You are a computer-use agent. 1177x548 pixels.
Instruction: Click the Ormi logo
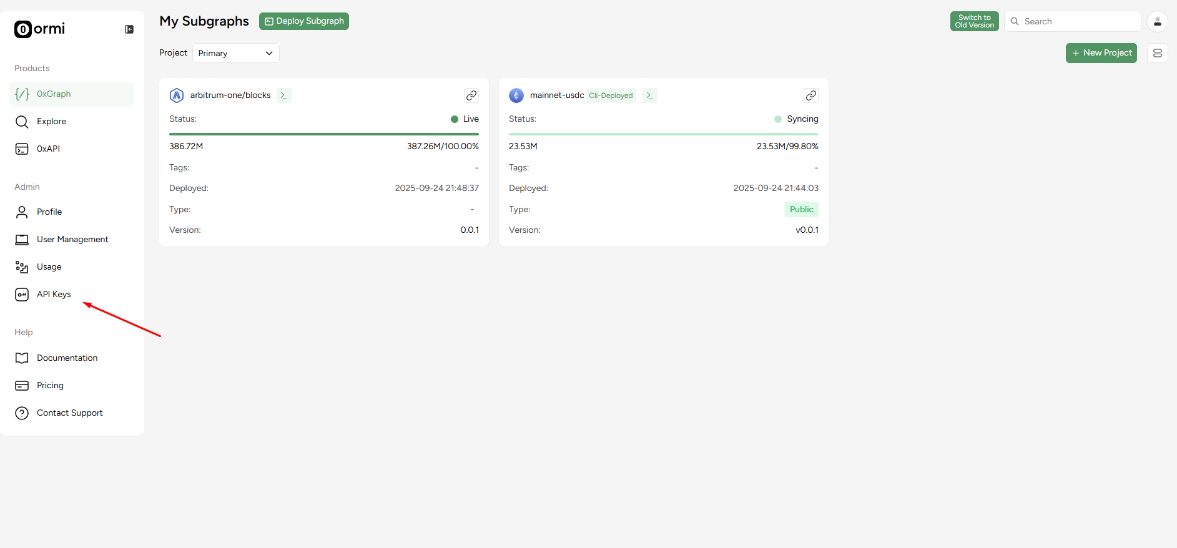tap(39, 29)
